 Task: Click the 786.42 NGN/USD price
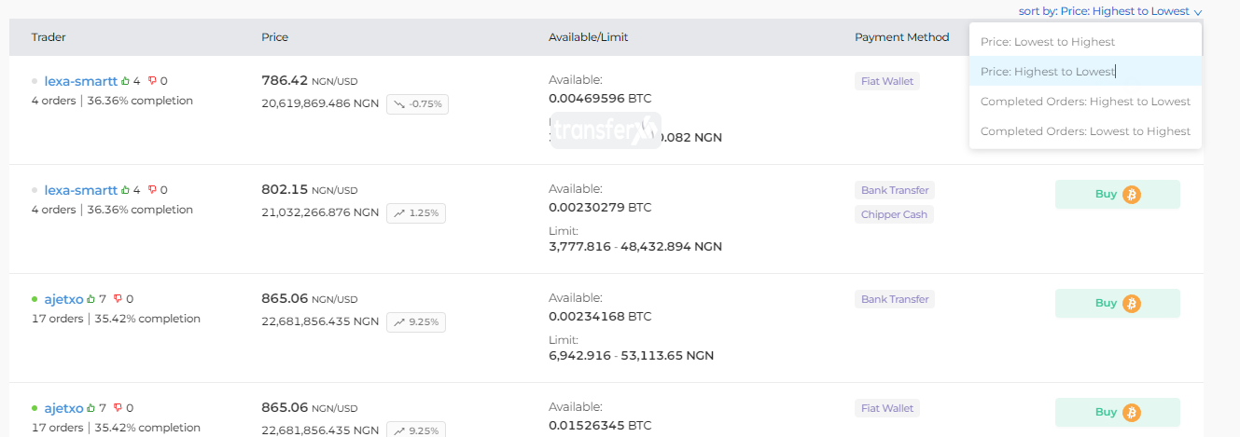tap(310, 81)
